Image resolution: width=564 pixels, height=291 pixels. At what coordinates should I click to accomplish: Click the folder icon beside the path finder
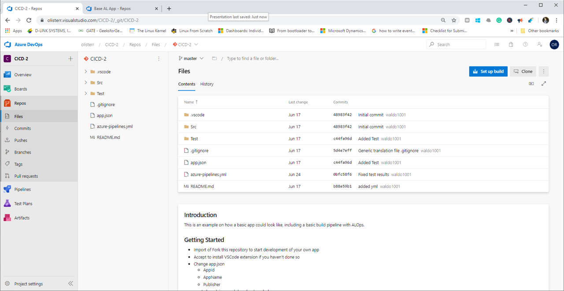(214, 58)
